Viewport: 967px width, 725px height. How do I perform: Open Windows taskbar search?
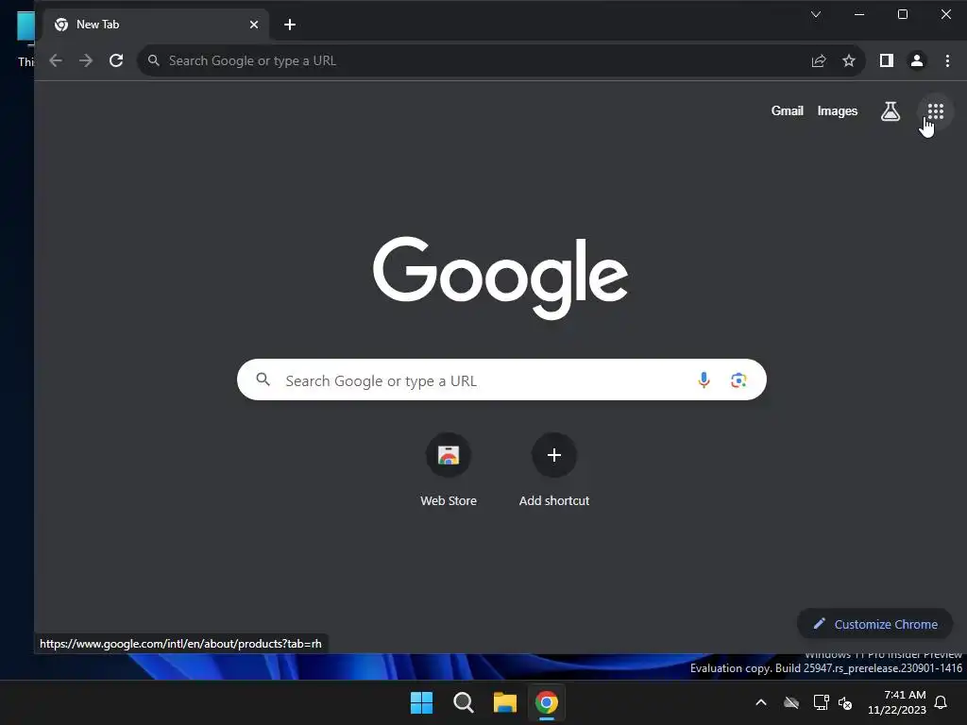(463, 702)
